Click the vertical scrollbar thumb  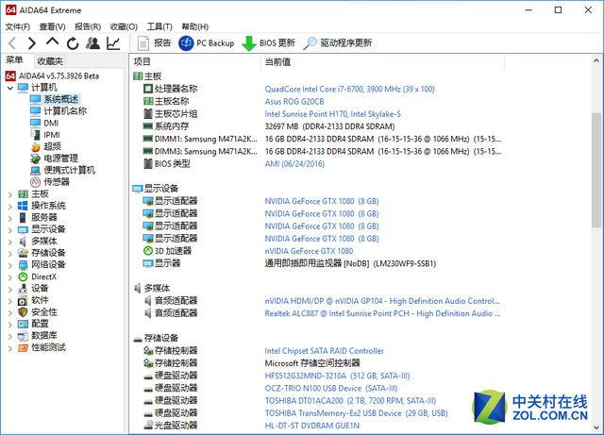[596, 170]
